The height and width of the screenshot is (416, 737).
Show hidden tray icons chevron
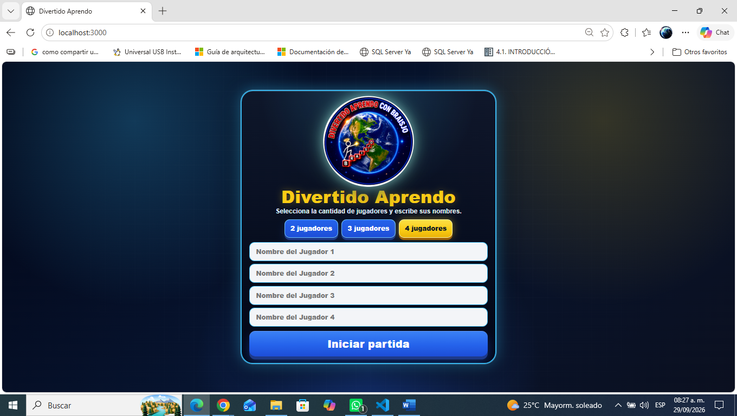tap(618, 405)
